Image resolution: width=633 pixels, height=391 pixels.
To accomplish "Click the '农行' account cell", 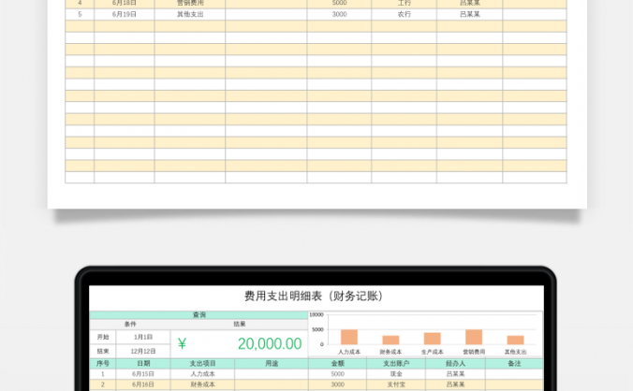I will coord(405,14).
